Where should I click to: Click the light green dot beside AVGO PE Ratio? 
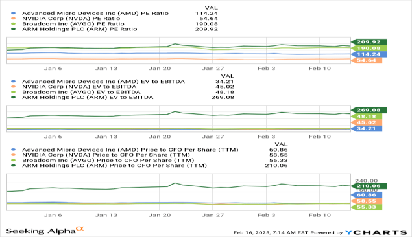14,24
